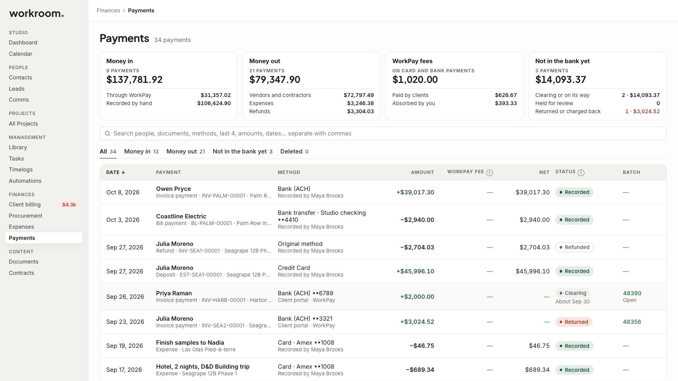Click the Money in summary card
The image size is (678, 381).
[x=168, y=86]
